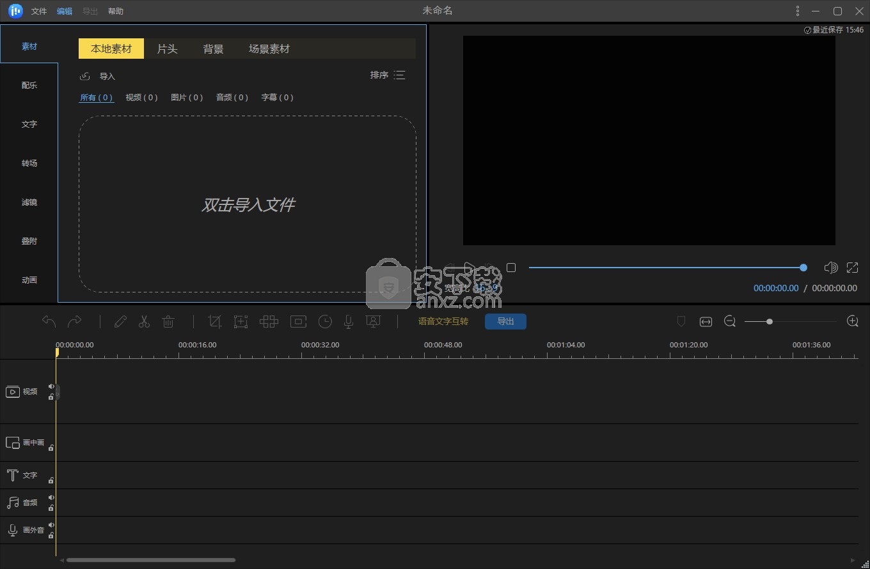Click the stop square playback button
The width and height of the screenshot is (870, 569).
click(511, 268)
